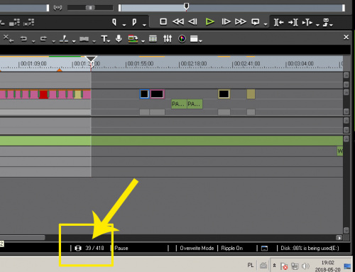Open the Set In point dropdown arrow
The image size is (355, 272).
[124, 25]
